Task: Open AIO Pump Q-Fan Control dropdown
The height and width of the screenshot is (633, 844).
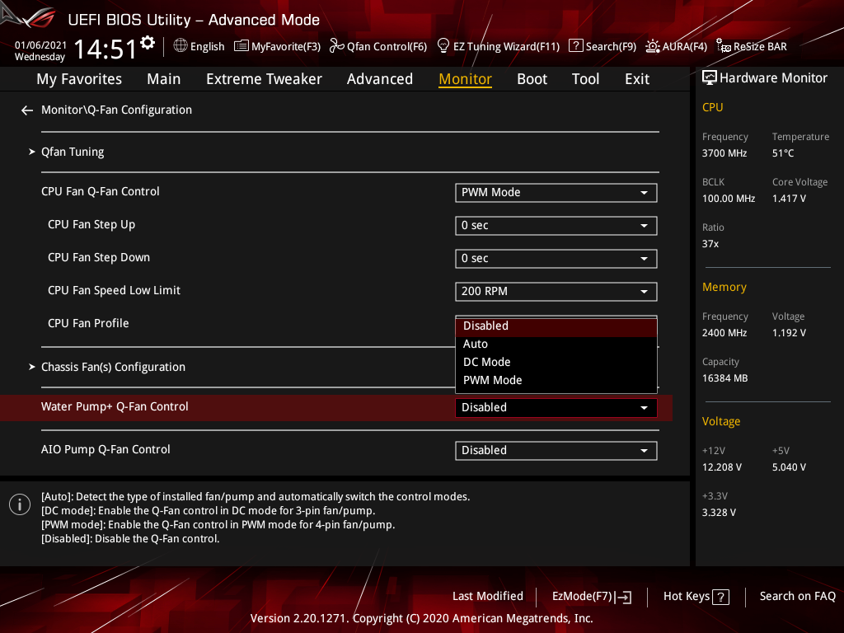Action: tap(556, 451)
